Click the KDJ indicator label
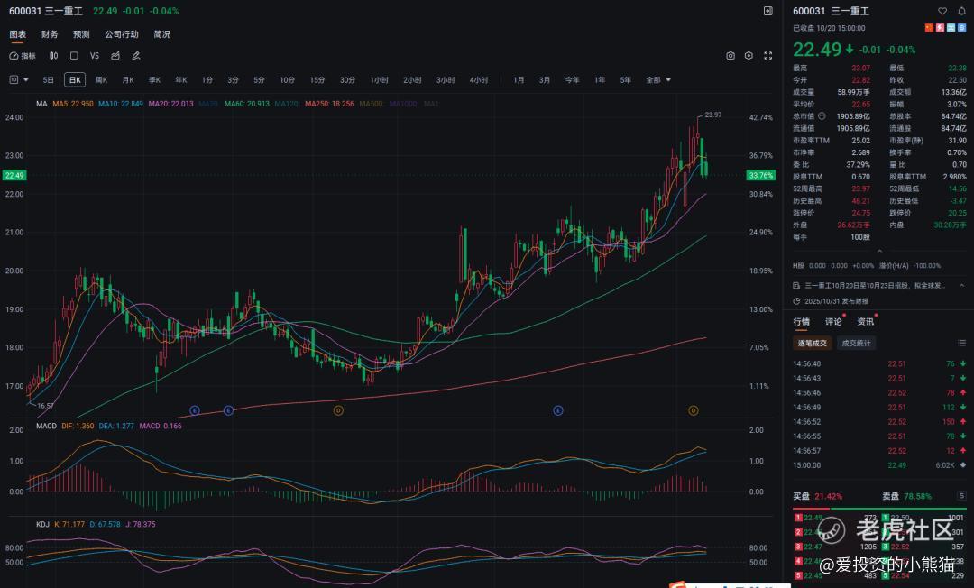The image size is (974, 588). [42, 524]
